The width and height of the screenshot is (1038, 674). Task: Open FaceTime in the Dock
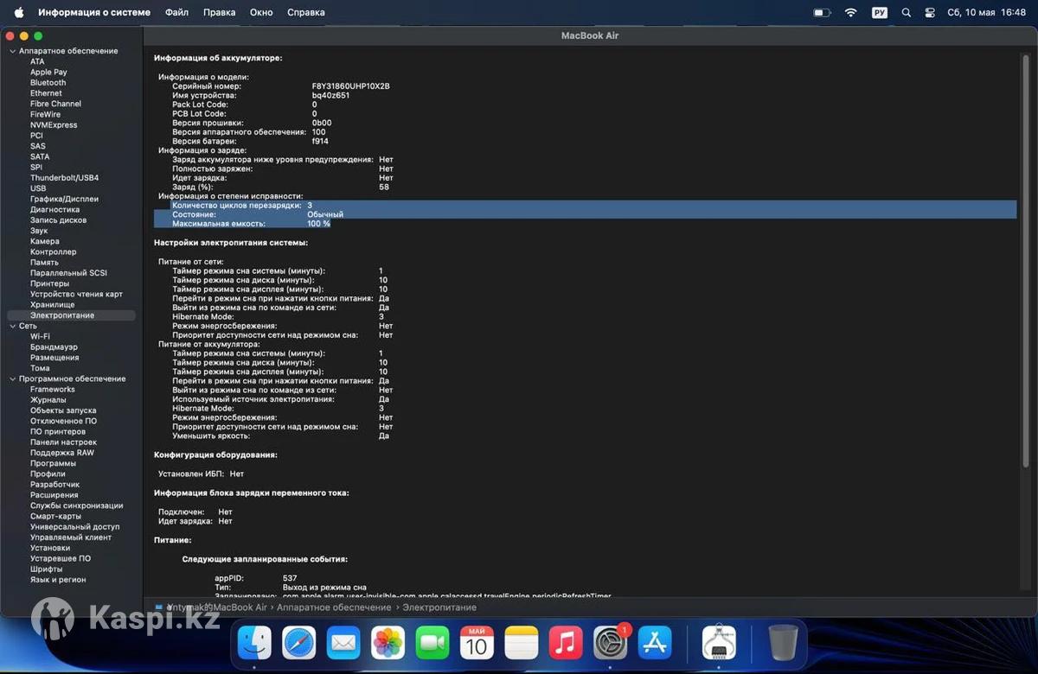[432, 643]
